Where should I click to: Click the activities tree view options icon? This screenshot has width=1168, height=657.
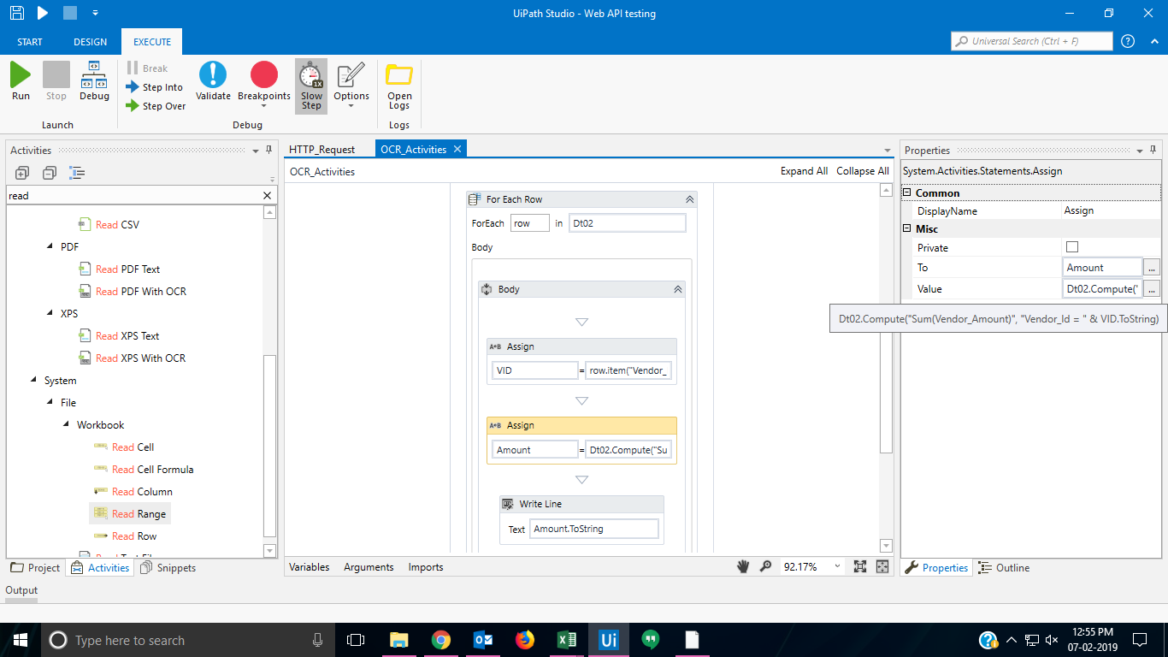click(x=77, y=173)
